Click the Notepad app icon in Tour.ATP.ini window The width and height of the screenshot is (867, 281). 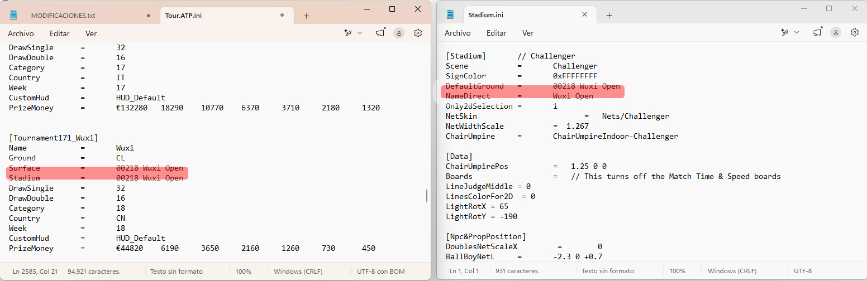click(x=13, y=15)
